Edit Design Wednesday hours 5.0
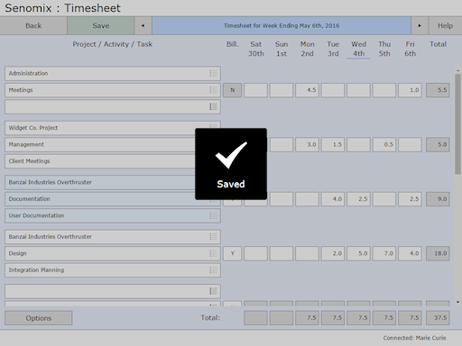Viewport: 462px width, 346px height. pos(358,253)
